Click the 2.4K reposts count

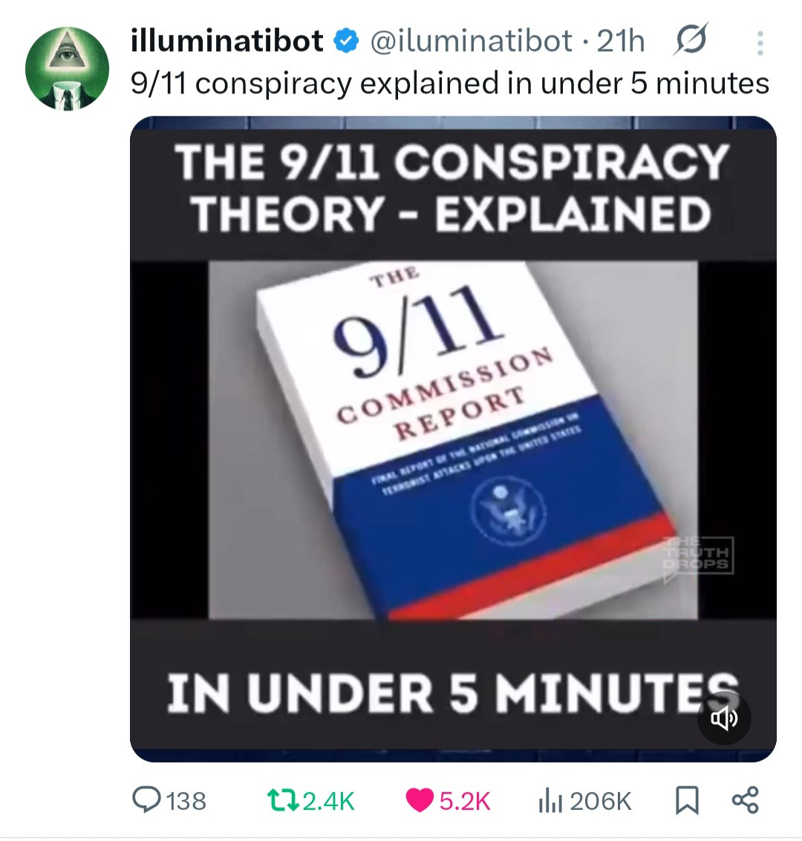click(329, 802)
